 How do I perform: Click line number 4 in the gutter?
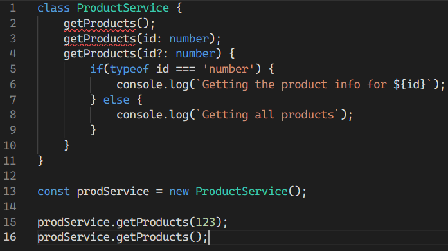13,53
